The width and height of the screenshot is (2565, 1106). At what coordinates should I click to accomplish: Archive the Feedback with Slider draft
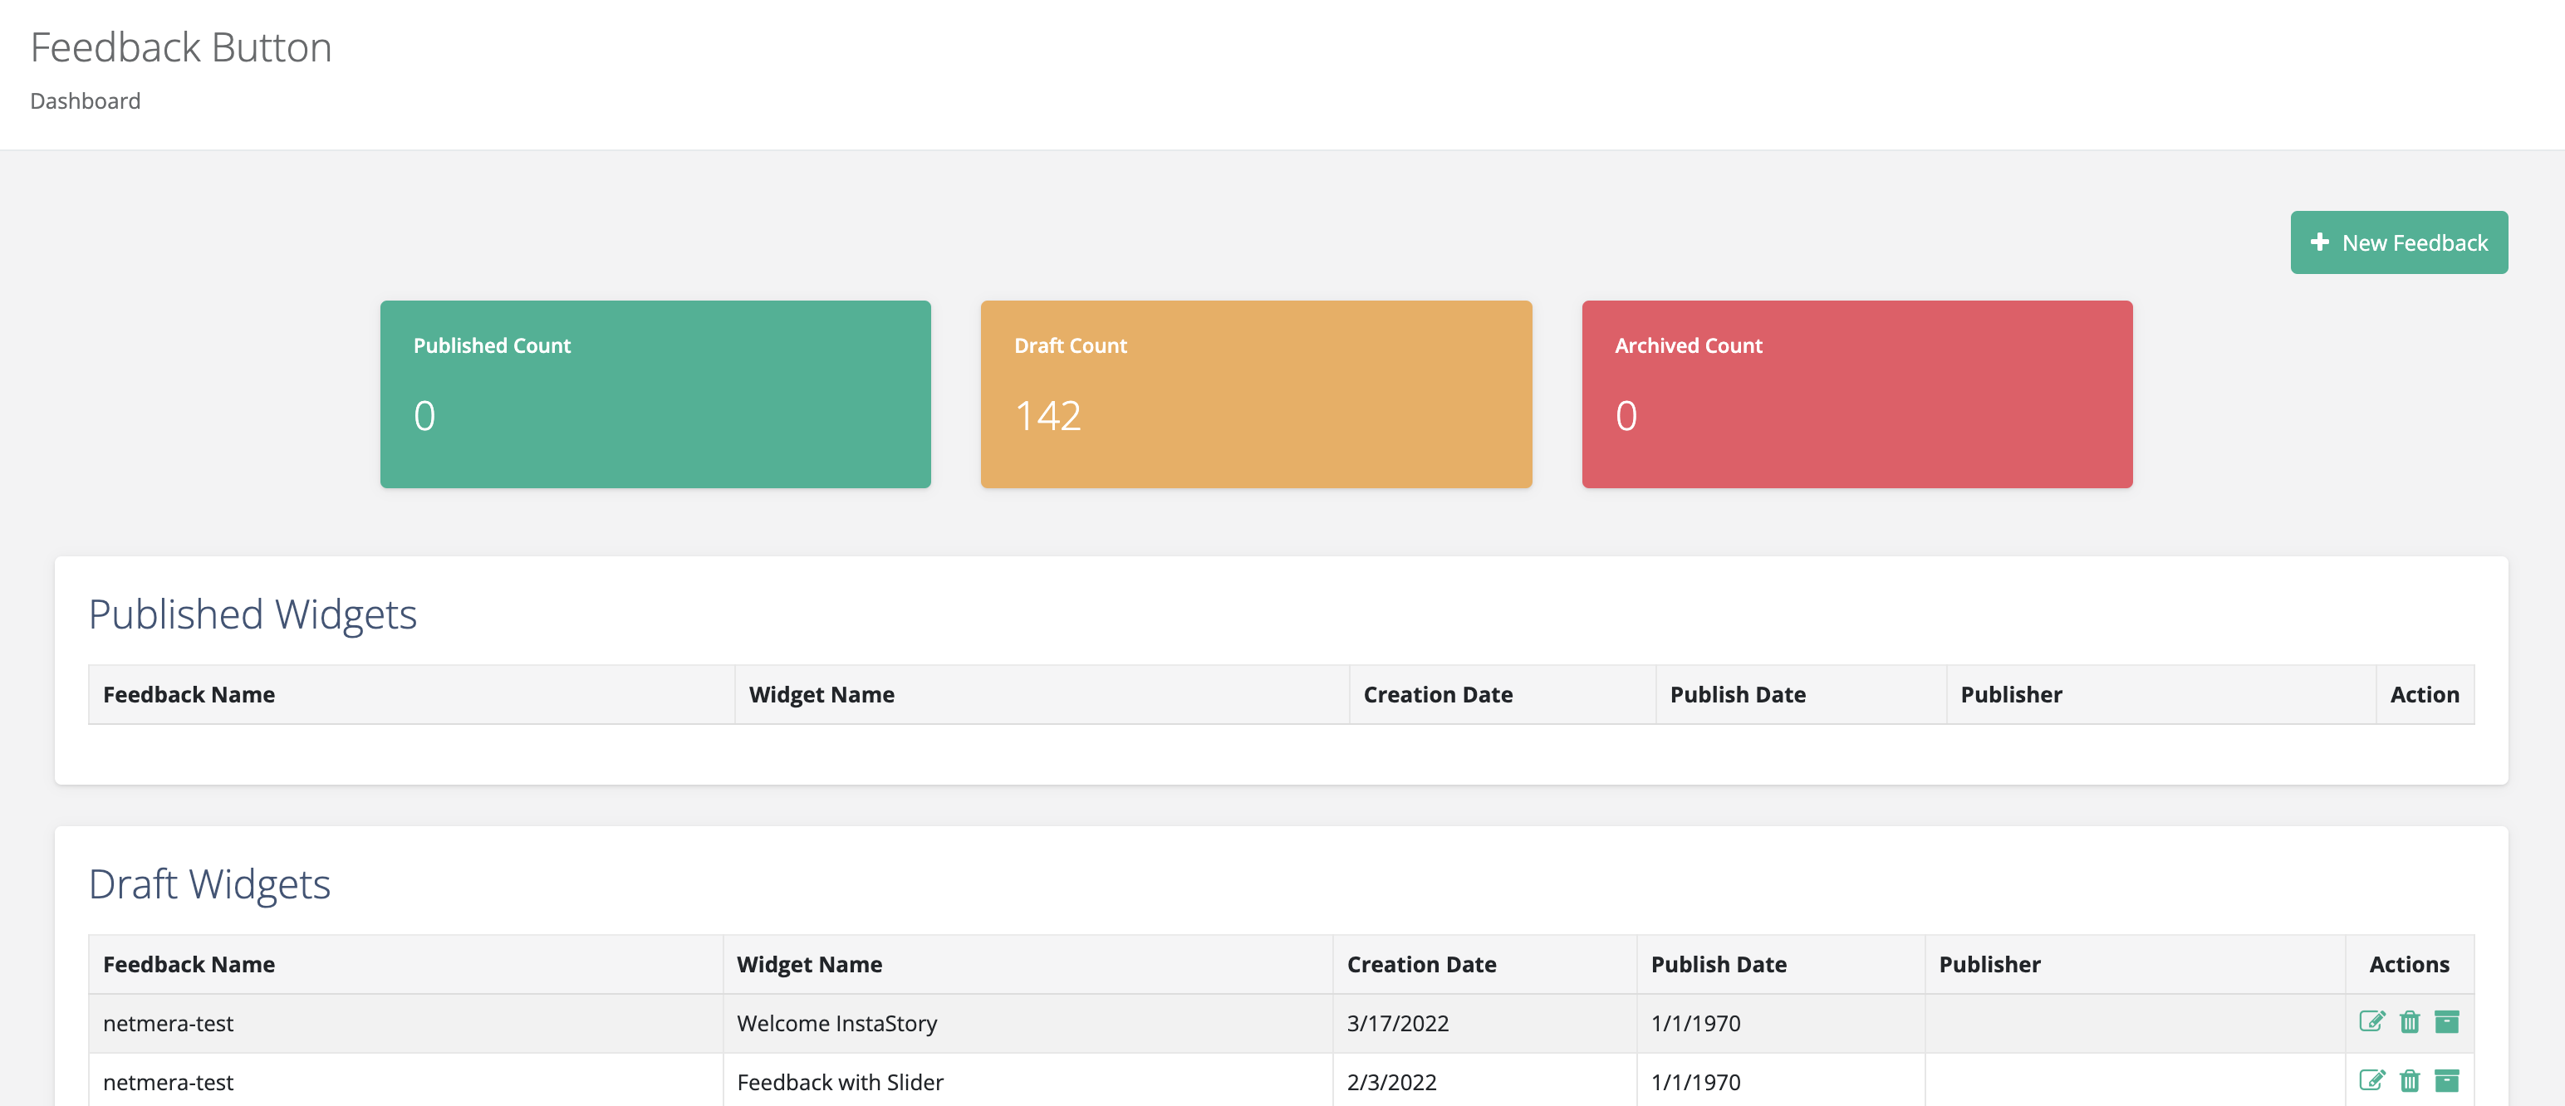click(2446, 1080)
